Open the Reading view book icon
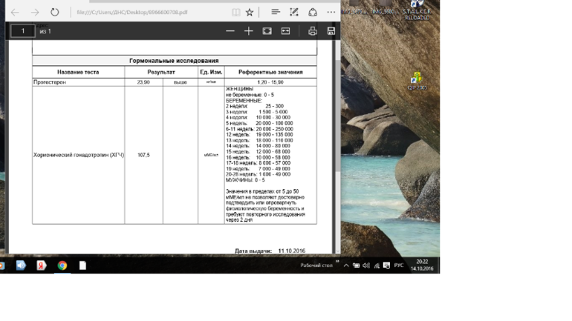The height and width of the screenshot is (321, 572). pos(235,13)
